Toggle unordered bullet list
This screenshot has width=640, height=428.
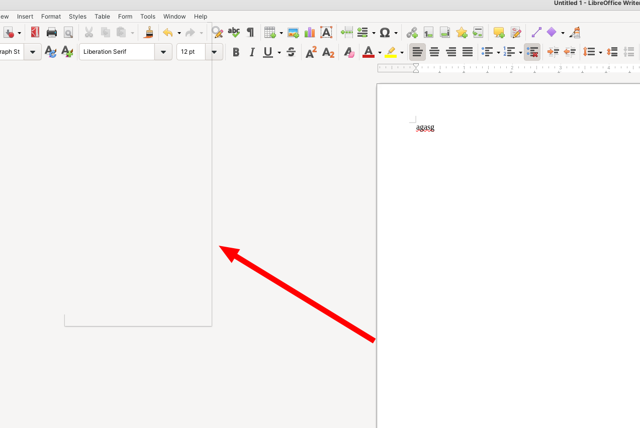click(x=487, y=52)
